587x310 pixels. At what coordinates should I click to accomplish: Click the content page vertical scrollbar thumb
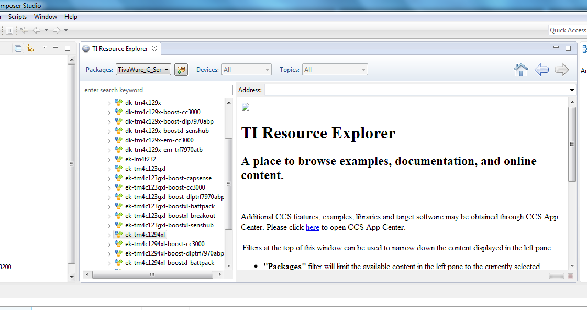pyautogui.click(x=572, y=144)
